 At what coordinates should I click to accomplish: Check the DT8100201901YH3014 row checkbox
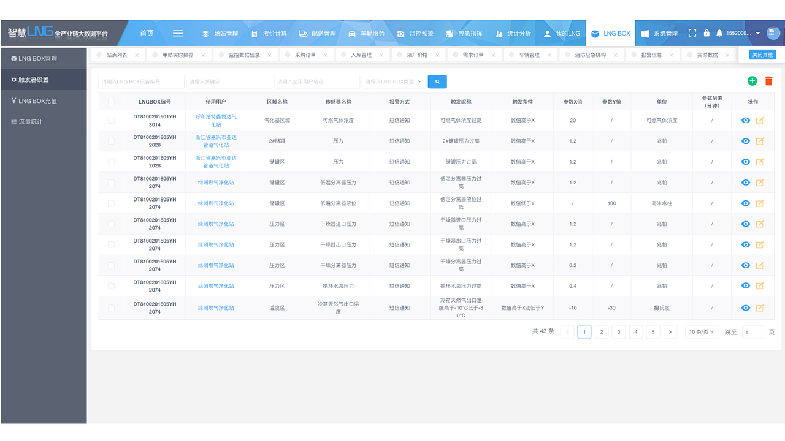point(111,121)
